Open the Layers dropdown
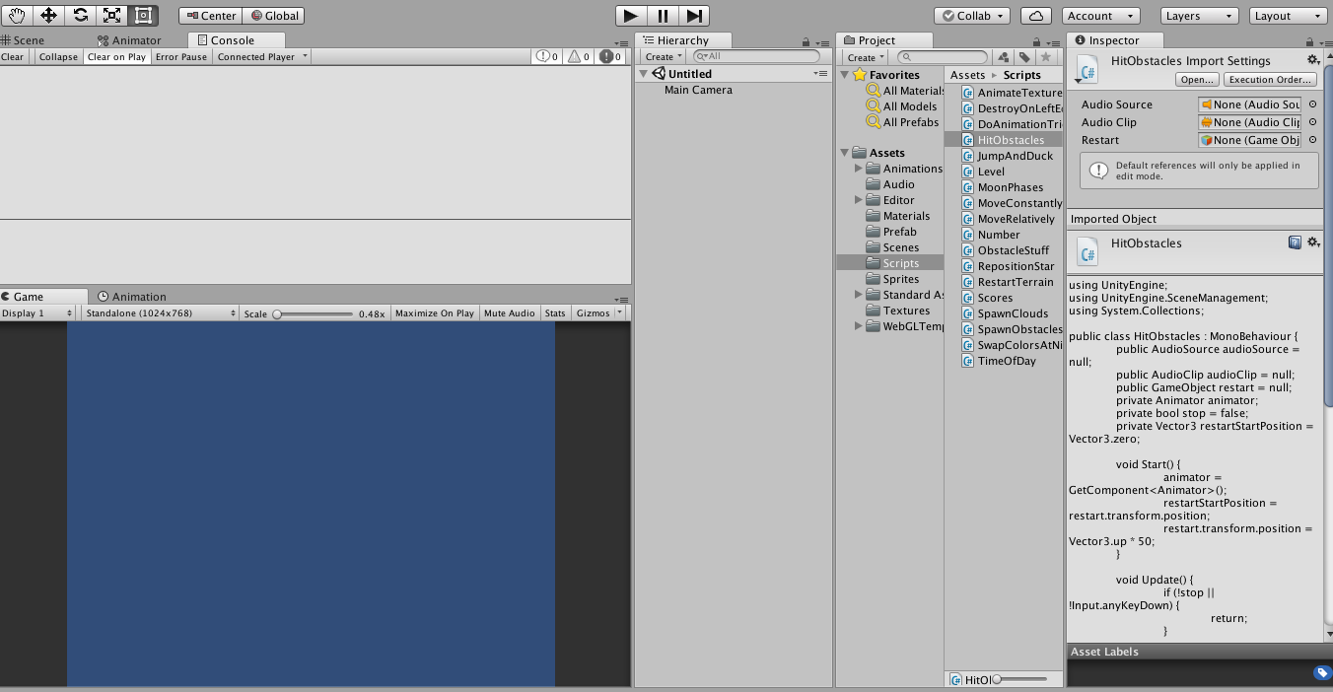1333x692 pixels. [1198, 16]
